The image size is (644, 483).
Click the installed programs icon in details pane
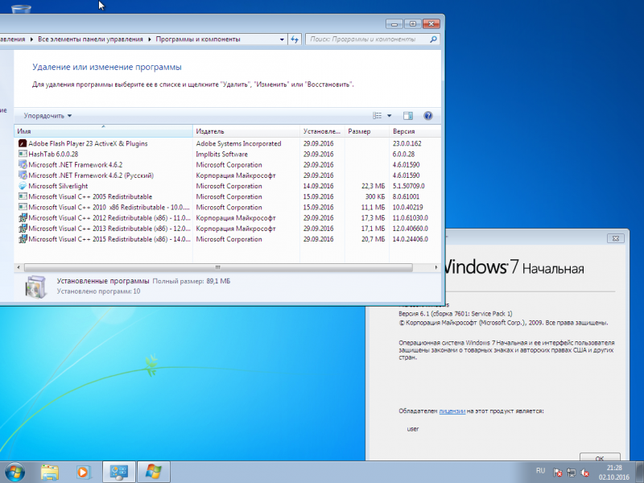pos(35,287)
